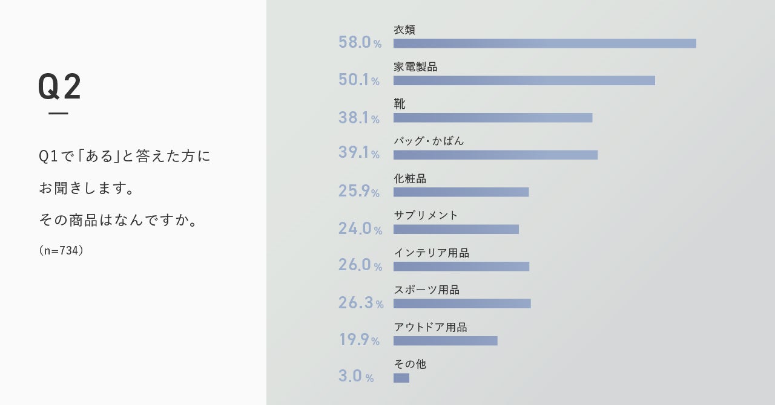Click the 58.0% value label
Image resolution: width=775 pixels, height=405 pixels.
tap(360, 43)
